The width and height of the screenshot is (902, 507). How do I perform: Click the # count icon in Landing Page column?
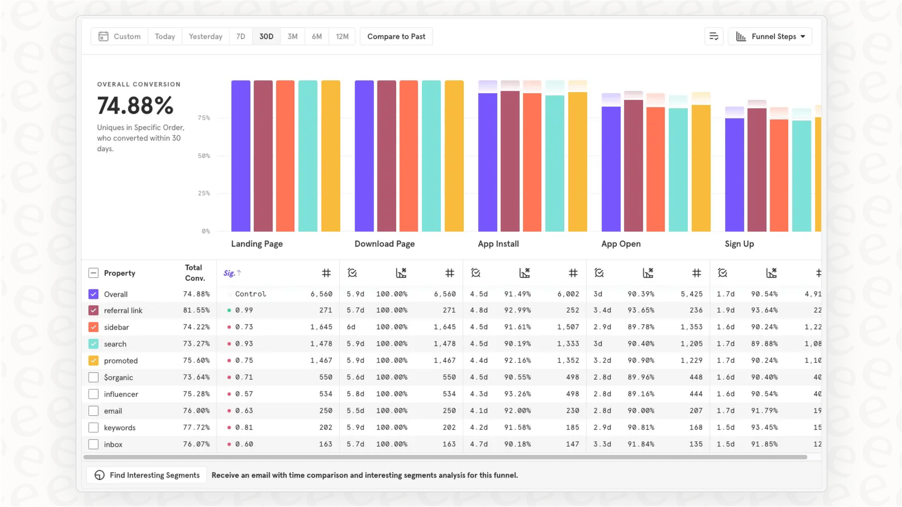(327, 273)
